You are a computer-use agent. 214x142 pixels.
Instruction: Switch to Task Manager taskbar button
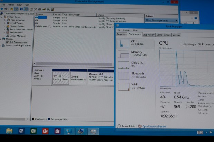pyautogui.click(x=93, y=132)
